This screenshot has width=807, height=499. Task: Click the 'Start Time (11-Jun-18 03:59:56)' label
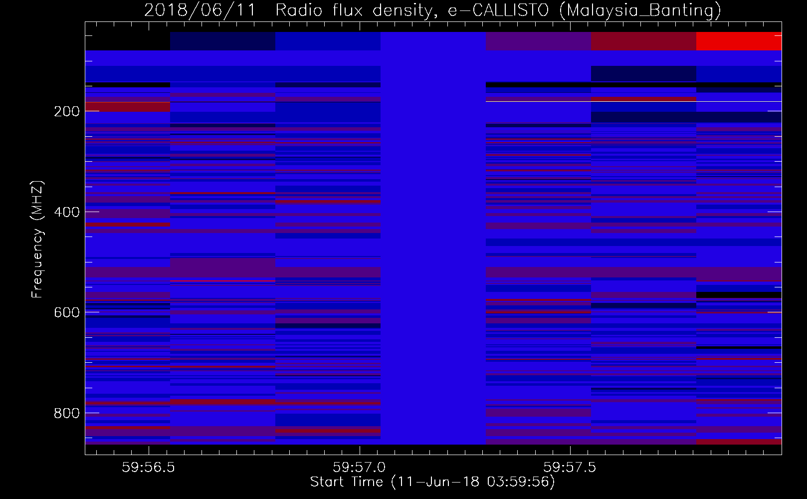click(432, 482)
